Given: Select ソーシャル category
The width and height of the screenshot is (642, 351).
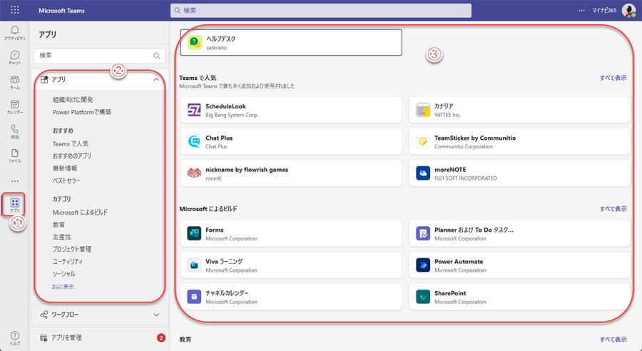Looking at the screenshot, I should (64, 273).
